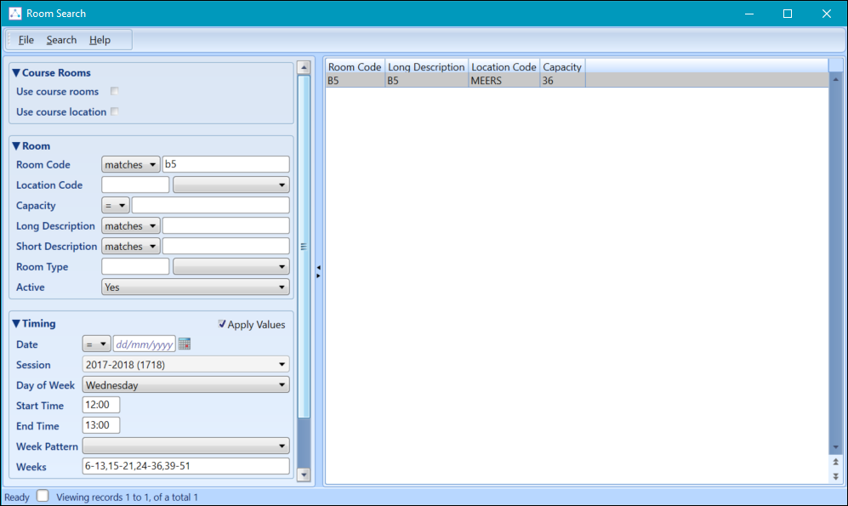Open the Day of Week dropdown
Image resolution: width=848 pixels, height=506 pixels.
click(x=186, y=385)
